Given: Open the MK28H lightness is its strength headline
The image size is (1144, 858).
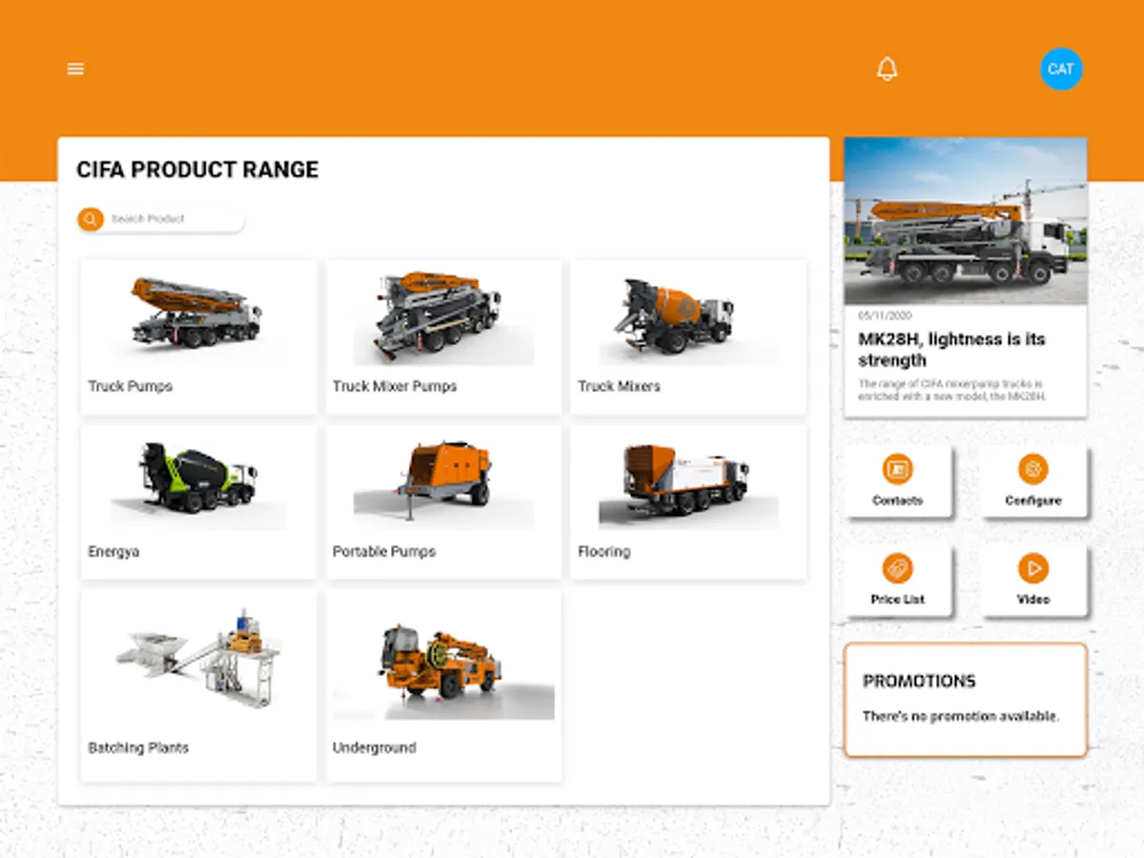Looking at the screenshot, I should tap(951, 350).
